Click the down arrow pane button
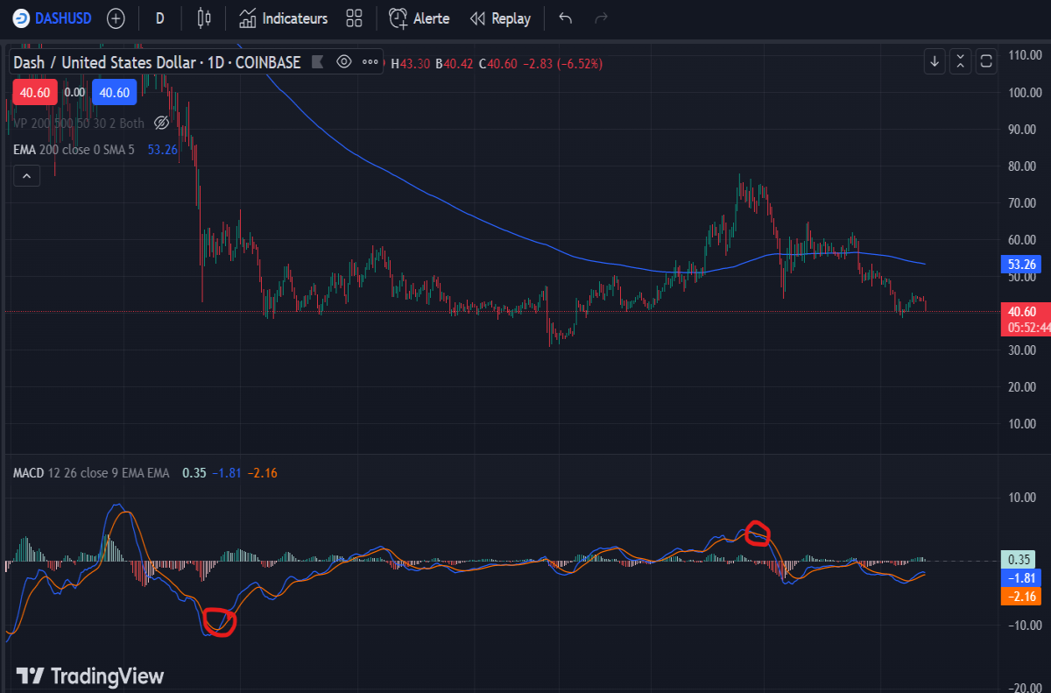 pos(935,61)
